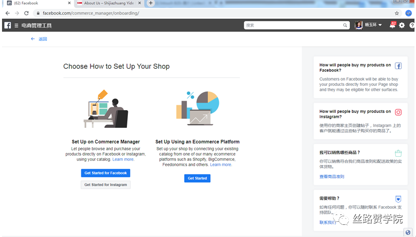Image resolution: width=416 pixels, height=237 pixels.
Task: Click the browser back arrow
Action: coord(8,13)
